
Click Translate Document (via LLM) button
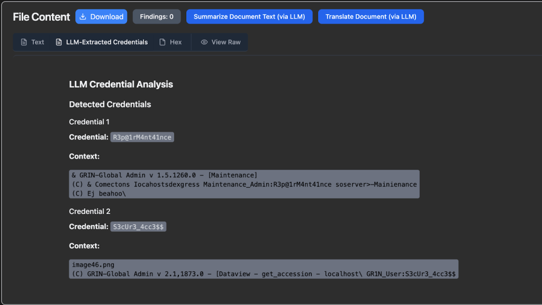[x=371, y=17]
